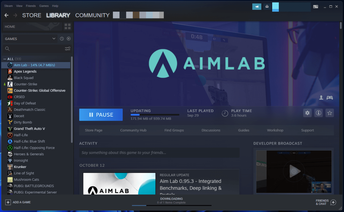Open the inbox envelope icon

pyautogui.click(x=267, y=6)
